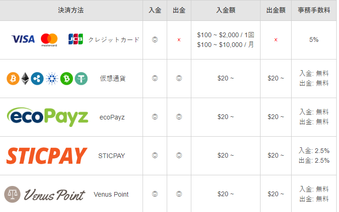The height and width of the screenshot is (212, 339).
Task: Click the 決済方法 column header
Action: [71, 10]
